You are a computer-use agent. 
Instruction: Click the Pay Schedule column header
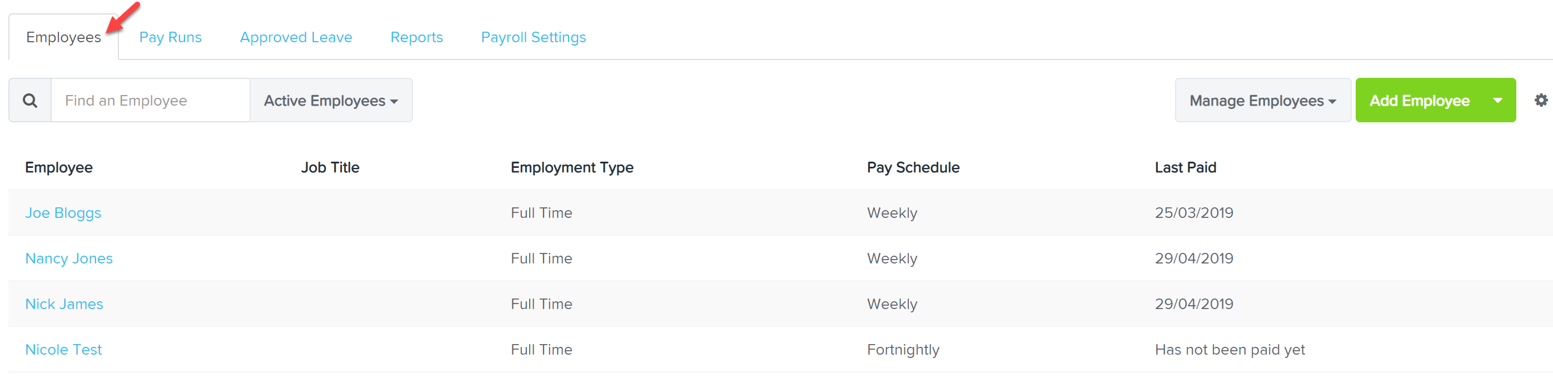913,167
